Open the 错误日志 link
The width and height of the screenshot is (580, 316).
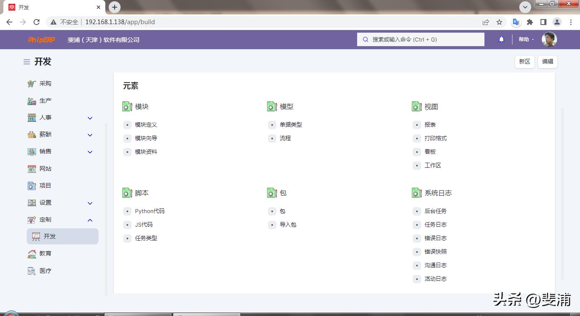(x=436, y=238)
